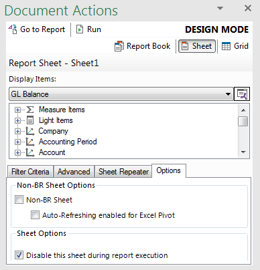
Task: Open the Sheet Repeater tab
Action: click(x=123, y=172)
